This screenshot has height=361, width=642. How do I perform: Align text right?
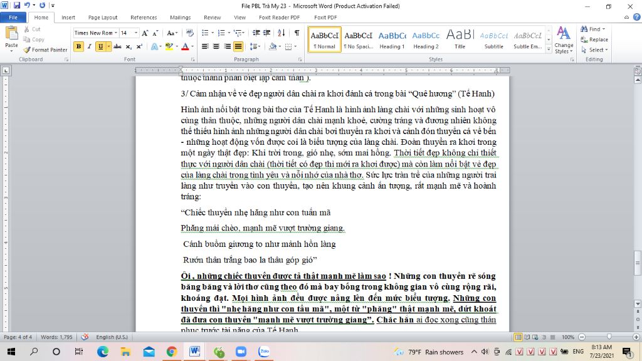point(227,46)
